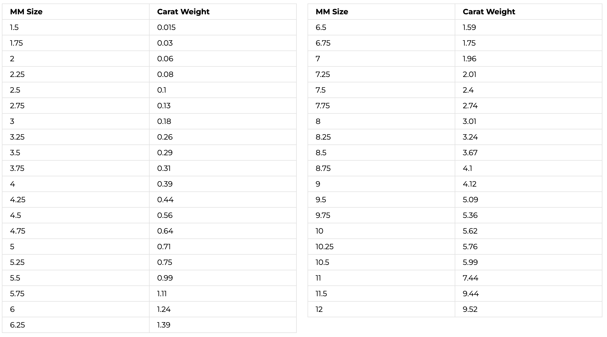Select the 10.25 MM size cell
The image size is (607, 337).
pyautogui.click(x=324, y=247)
